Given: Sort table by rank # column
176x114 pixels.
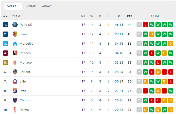Looking at the screenshot, I should [5, 16].
